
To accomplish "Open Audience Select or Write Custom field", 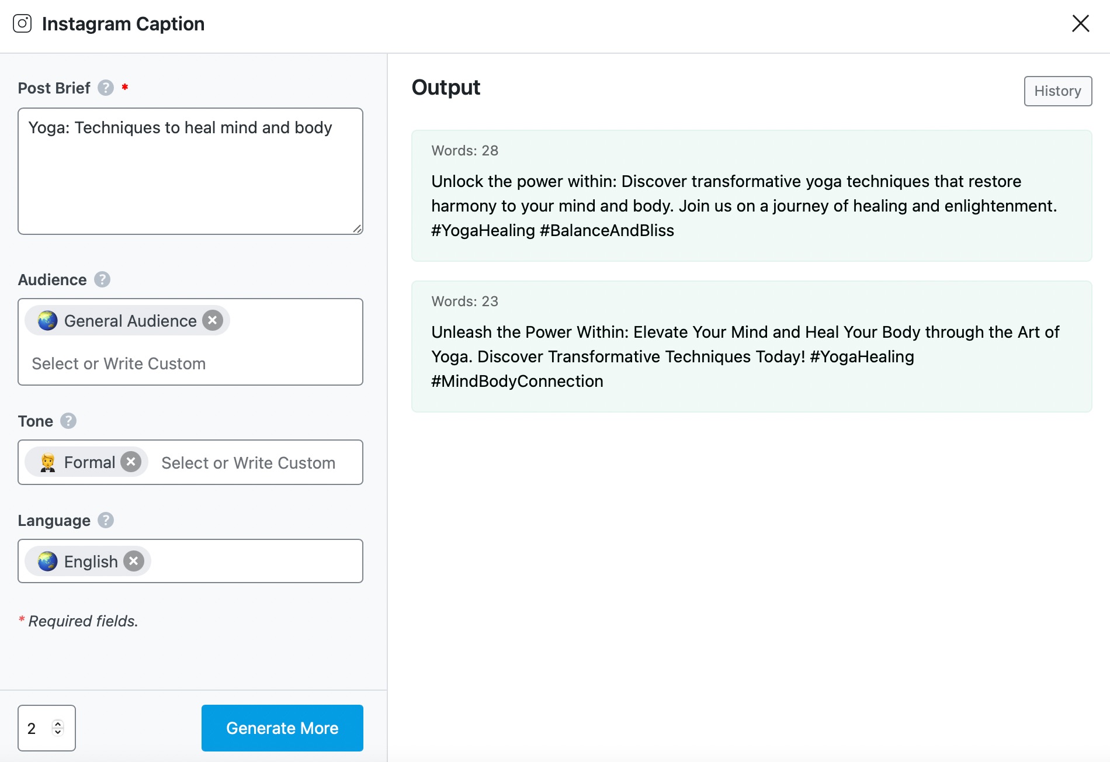I will point(119,363).
